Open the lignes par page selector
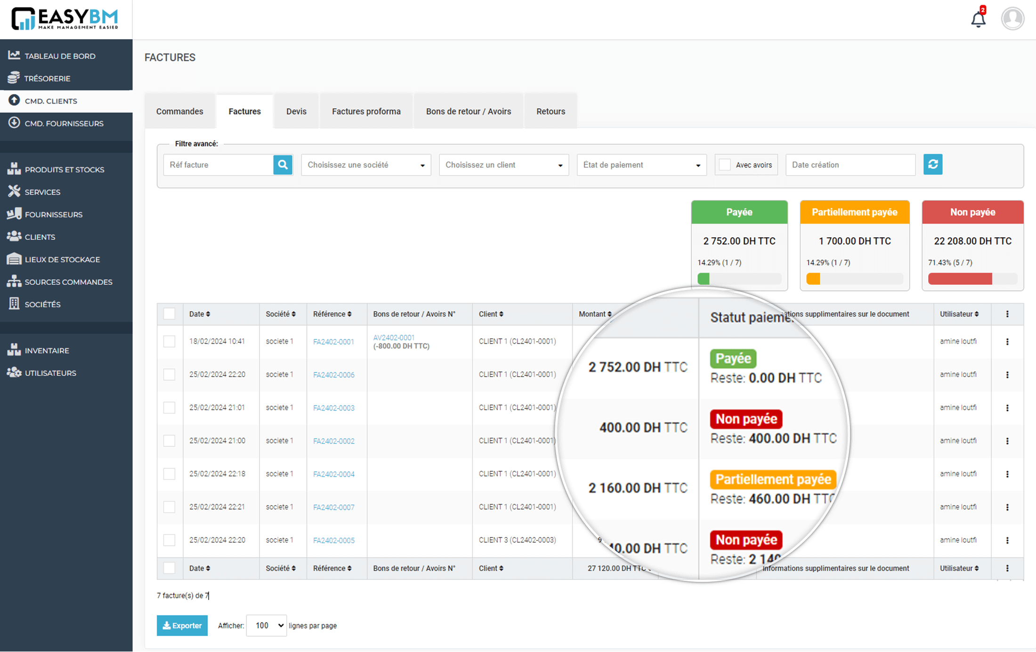Viewport: 1036px width, 652px height. pos(266,625)
